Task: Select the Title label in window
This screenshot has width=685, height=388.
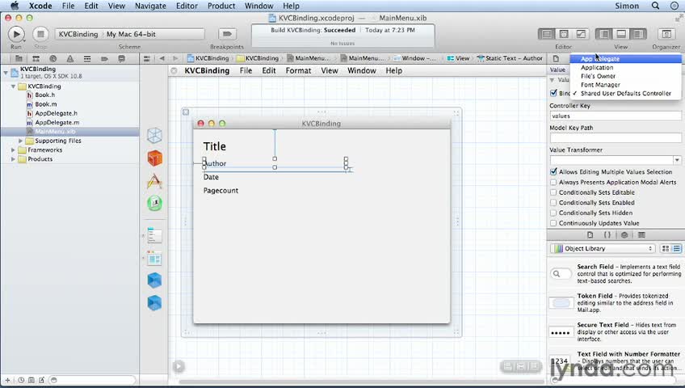Action: (x=215, y=146)
